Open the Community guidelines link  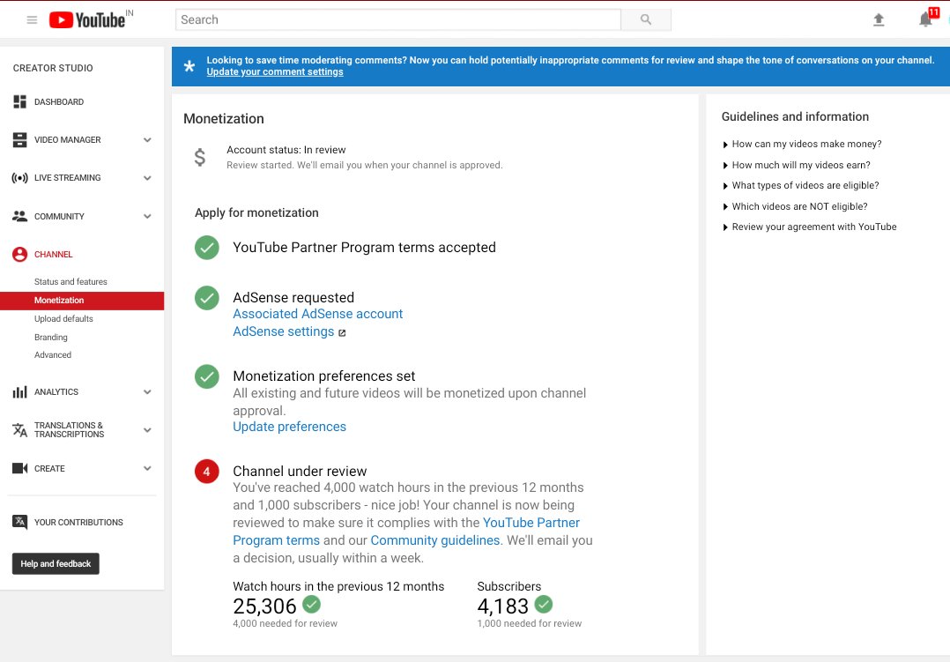(x=435, y=540)
